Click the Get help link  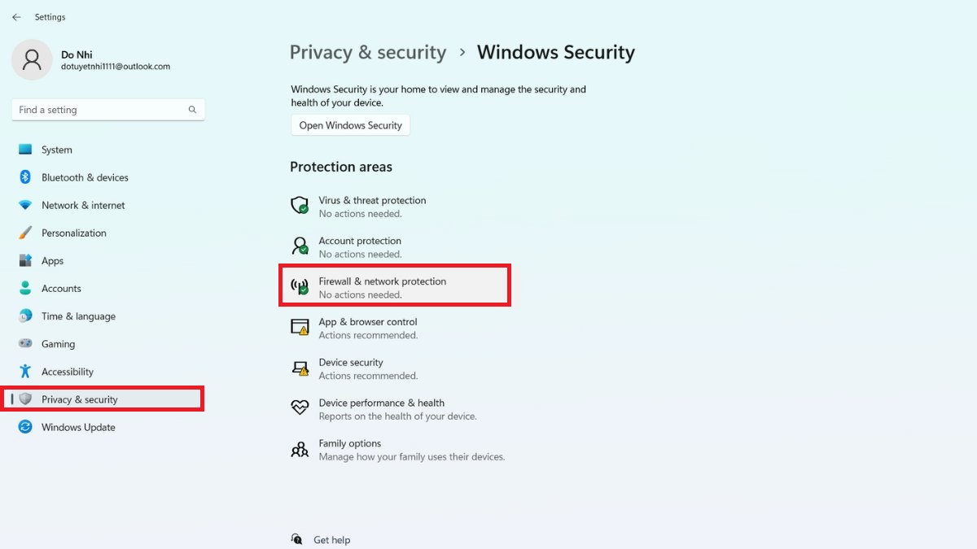tap(331, 540)
